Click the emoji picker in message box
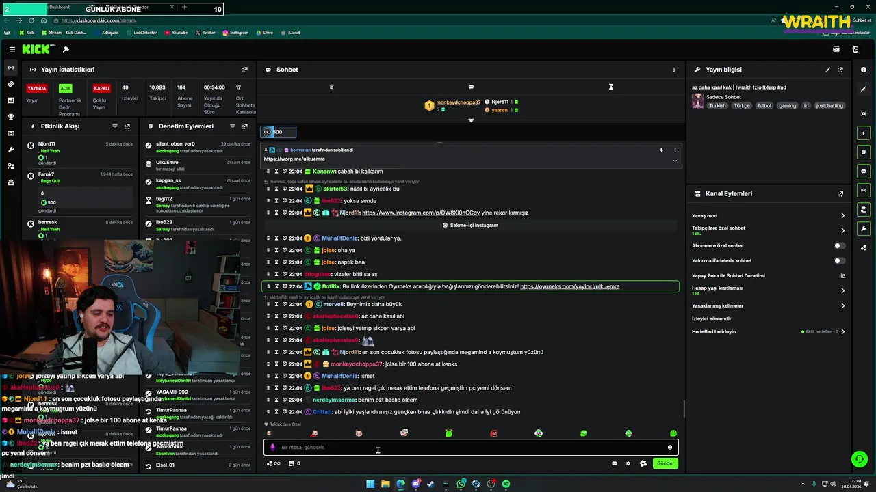Viewport: 876px width, 492px height. [x=670, y=448]
